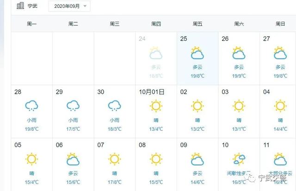
Task: Select the 周四 weekday column header
Action: click(x=156, y=24)
